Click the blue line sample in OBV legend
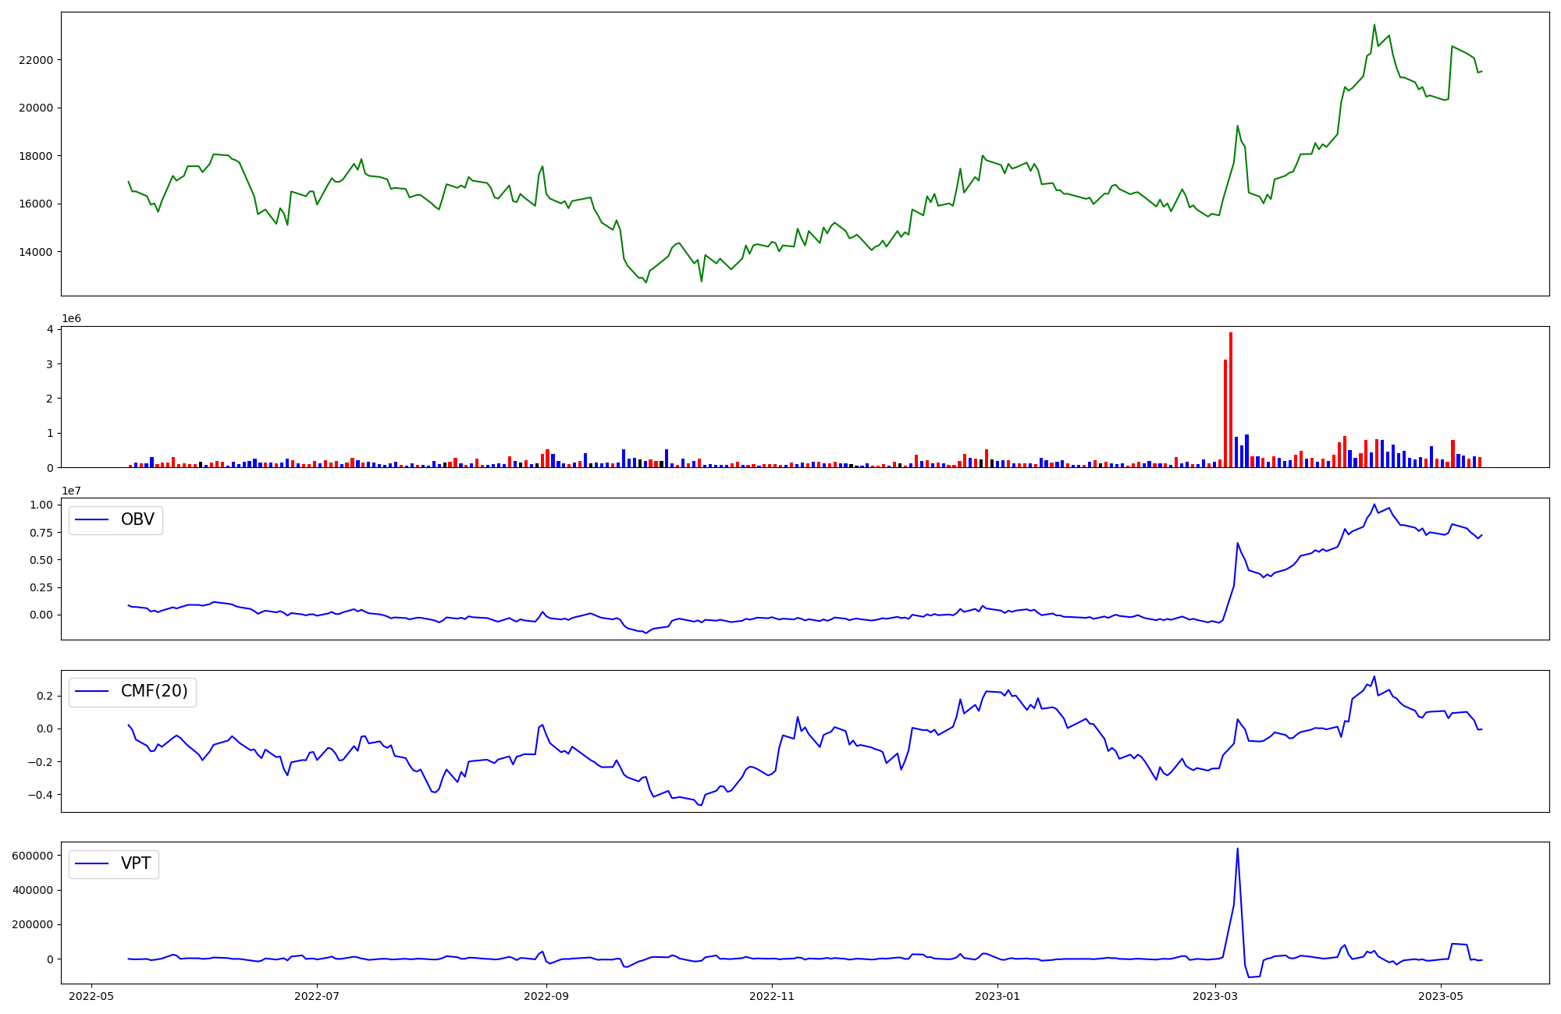The width and height of the screenshot is (1561, 1014). pyautogui.click(x=92, y=519)
